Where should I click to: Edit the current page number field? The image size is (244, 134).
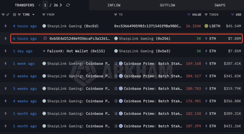(45, 5)
